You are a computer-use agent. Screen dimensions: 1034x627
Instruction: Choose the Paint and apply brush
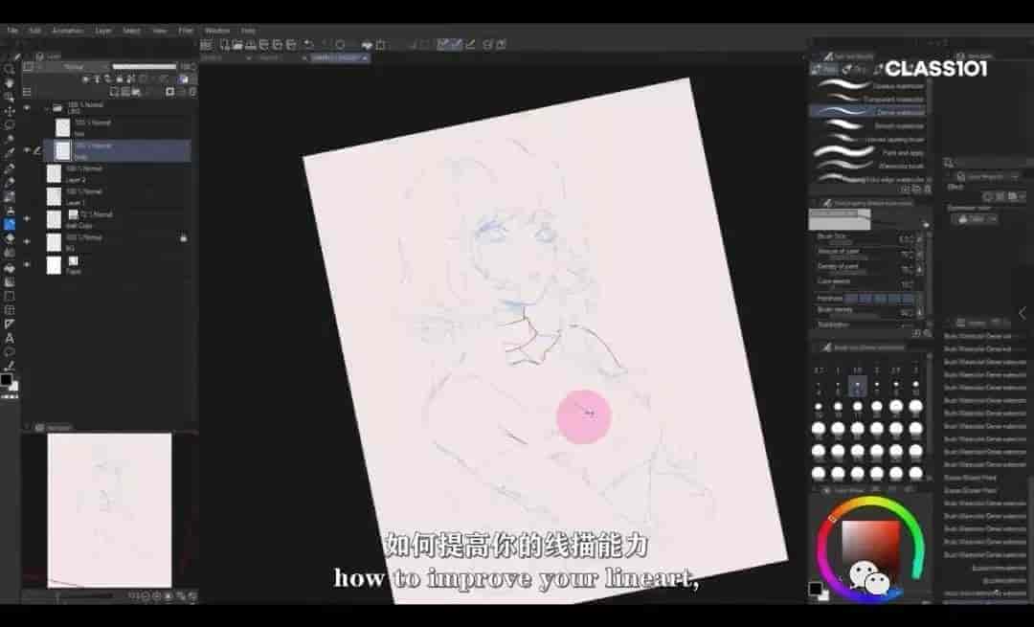[867, 152]
